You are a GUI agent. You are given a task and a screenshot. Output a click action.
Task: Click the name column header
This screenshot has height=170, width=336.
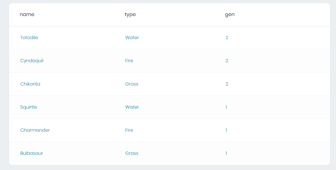click(27, 14)
